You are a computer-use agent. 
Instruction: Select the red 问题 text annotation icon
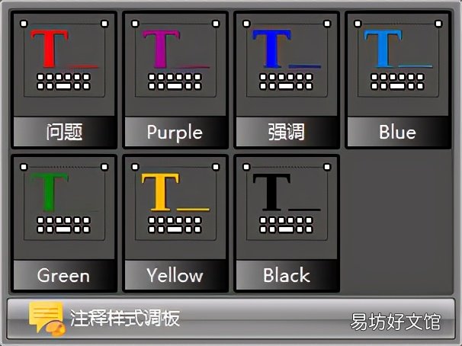click(64, 59)
